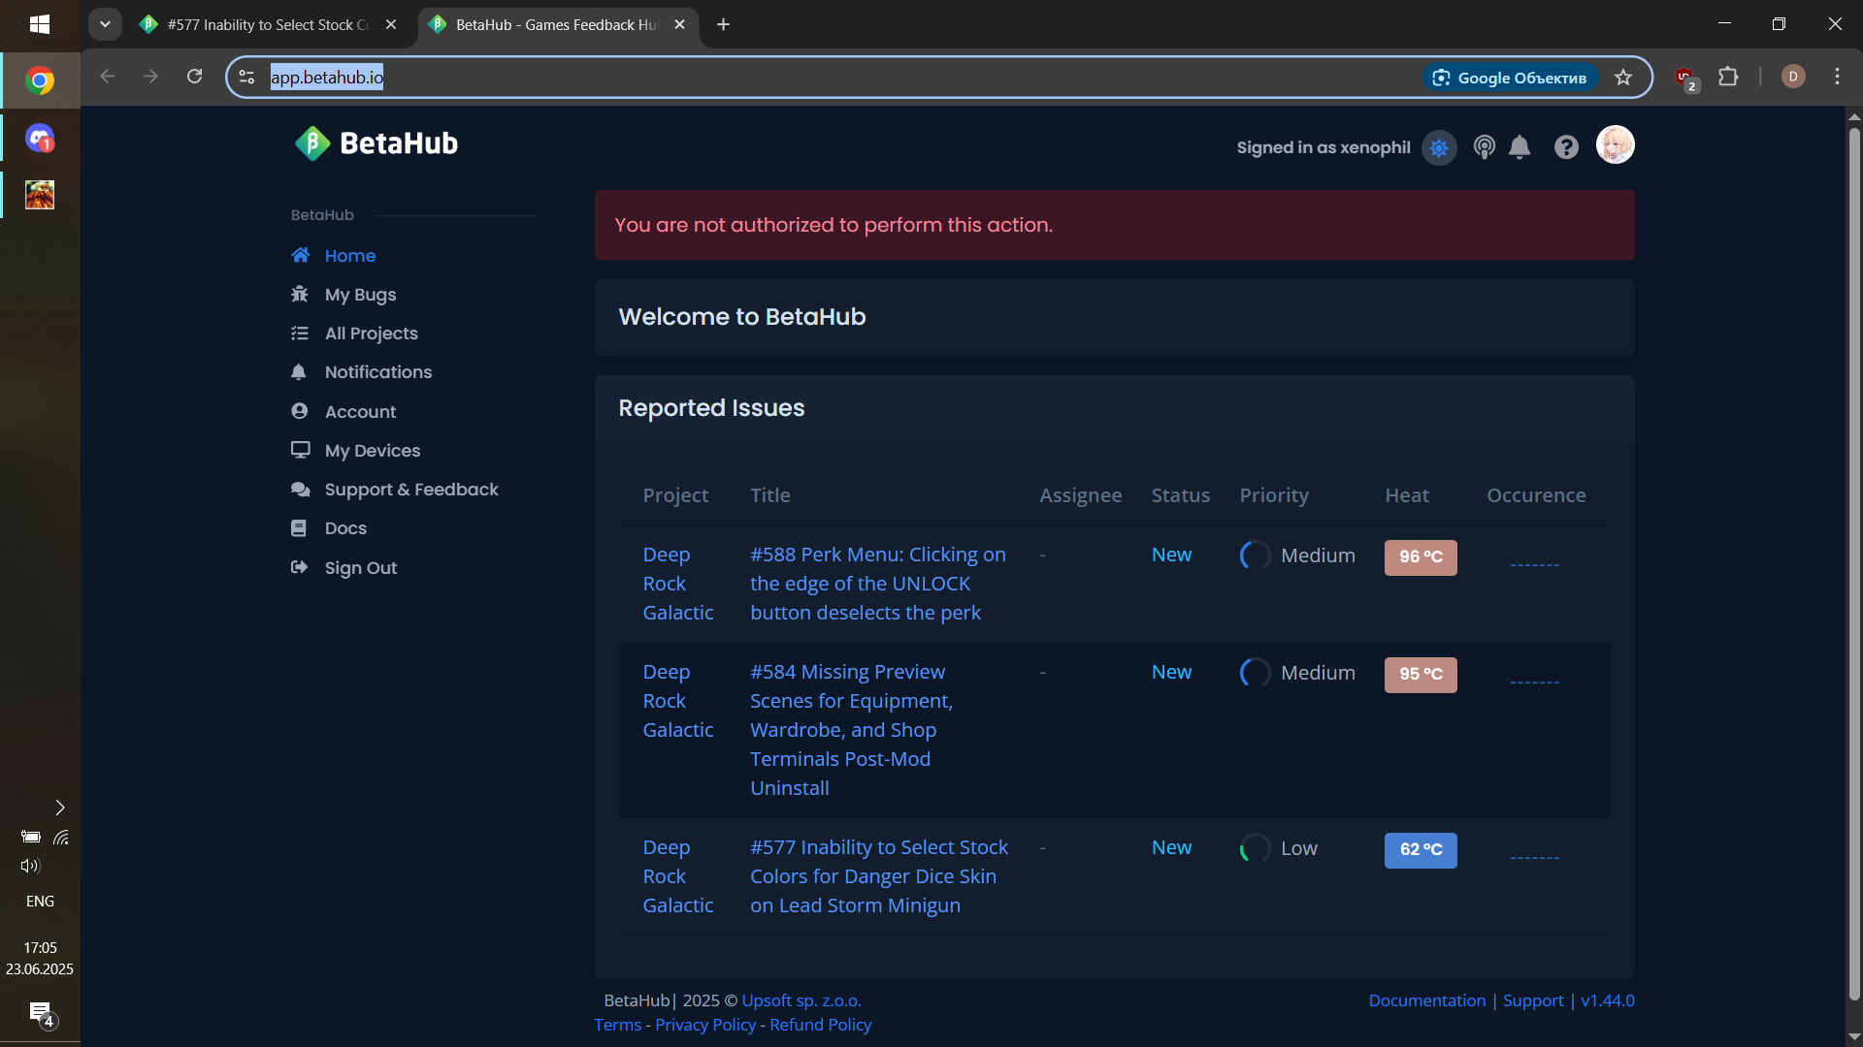Open the help question mark icon
This screenshot has width=1863, height=1047.
click(x=1566, y=147)
